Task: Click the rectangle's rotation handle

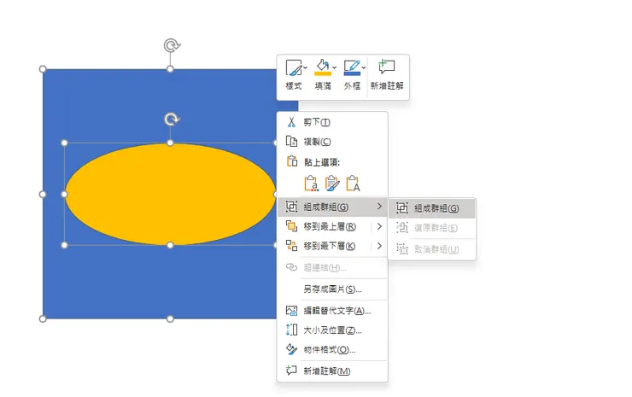Action: 172,45
